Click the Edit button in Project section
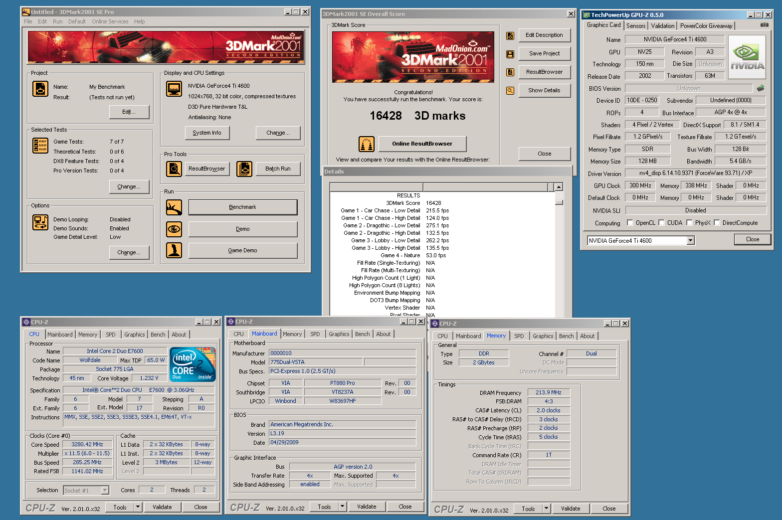Screen dimensions: 782x520 point(129,112)
